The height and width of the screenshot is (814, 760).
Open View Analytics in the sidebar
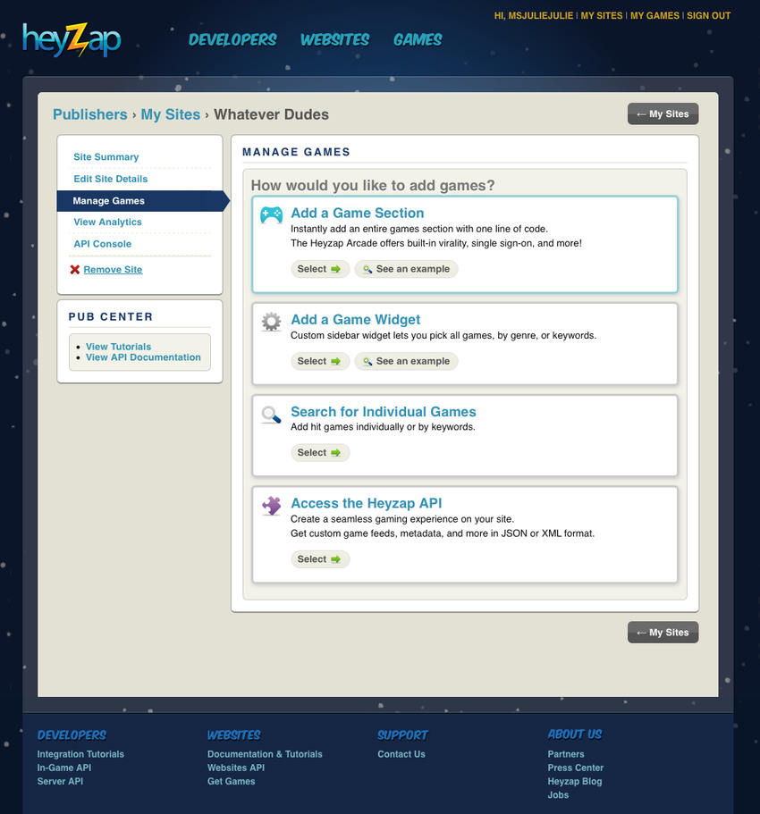coord(107,222)
